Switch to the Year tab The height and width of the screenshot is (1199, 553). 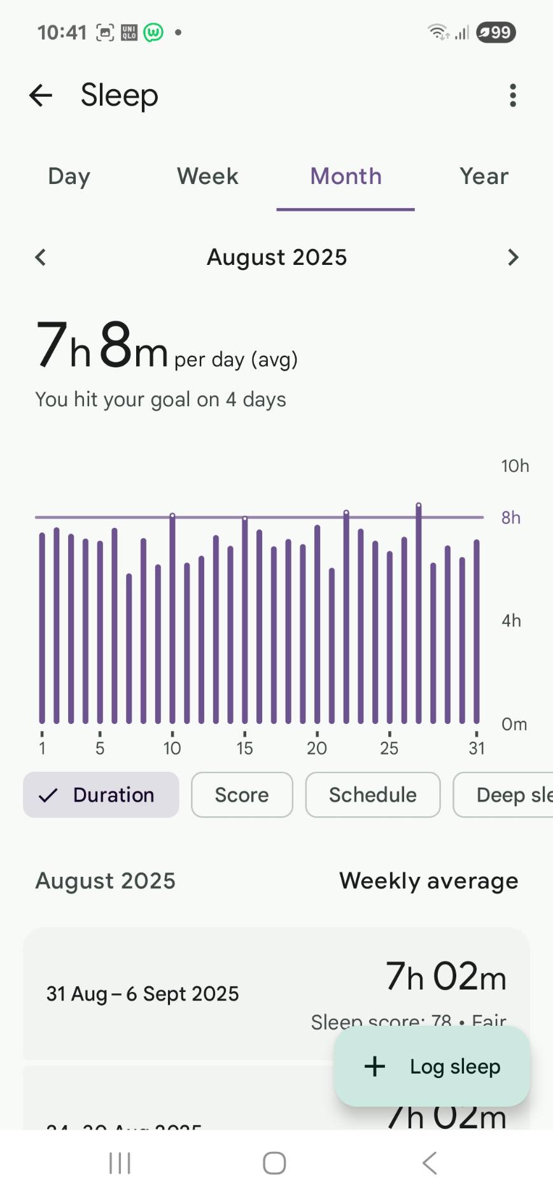click(484, 176)
